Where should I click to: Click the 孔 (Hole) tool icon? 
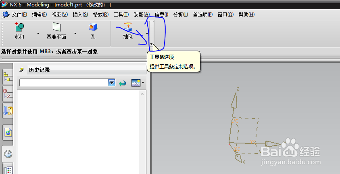click(93, 27)
